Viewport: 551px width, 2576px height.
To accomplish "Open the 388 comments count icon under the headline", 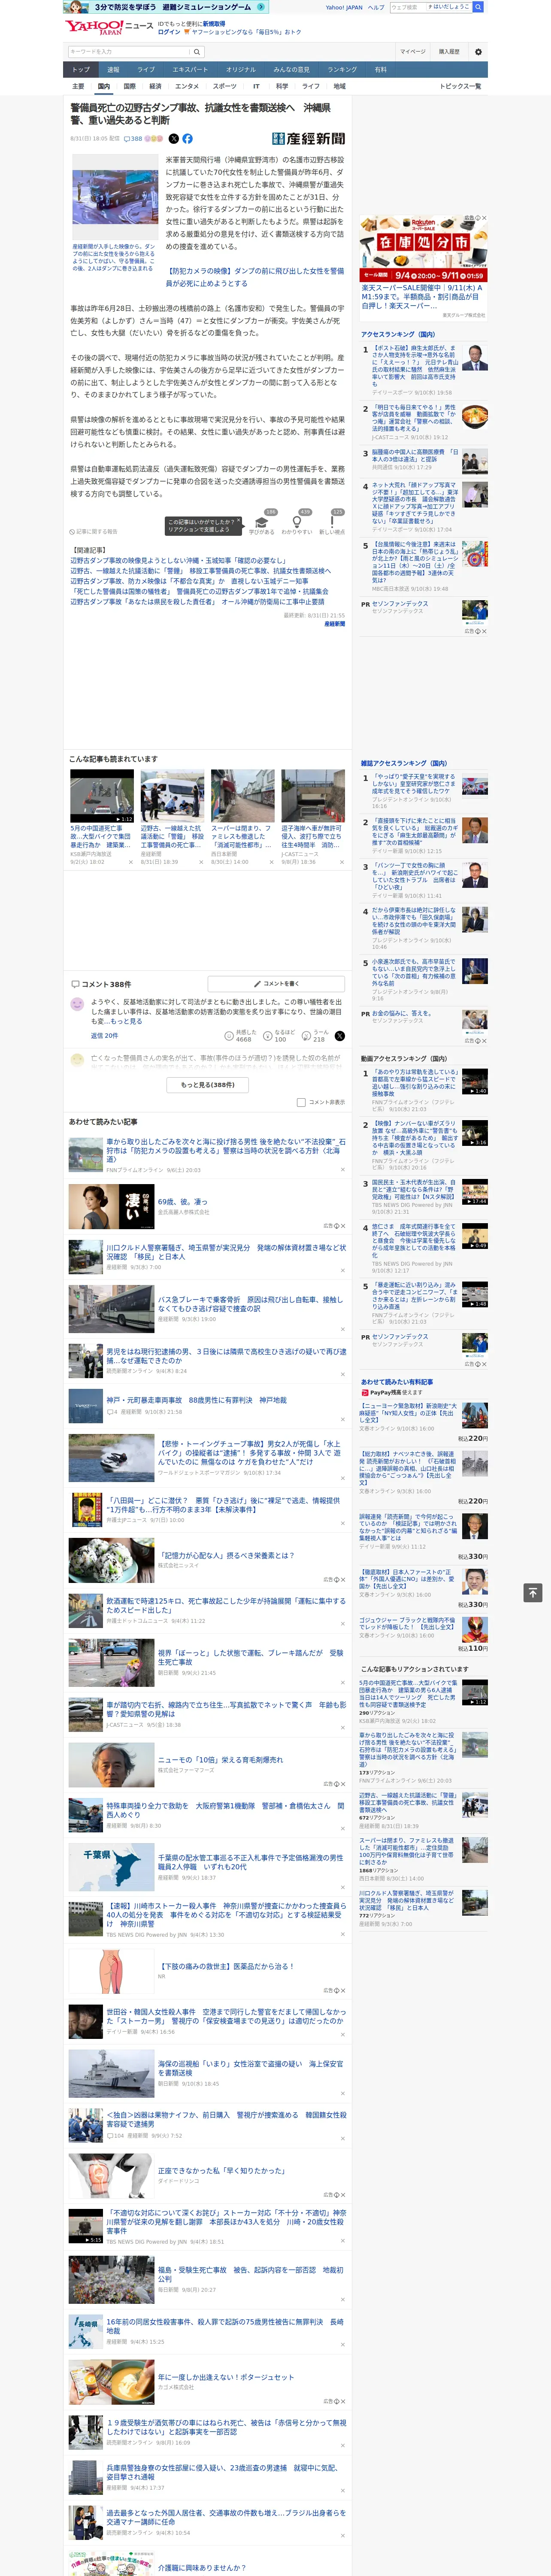I will [134, 139].
